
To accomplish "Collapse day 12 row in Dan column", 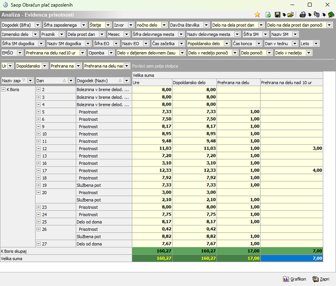I will point(39,149).
